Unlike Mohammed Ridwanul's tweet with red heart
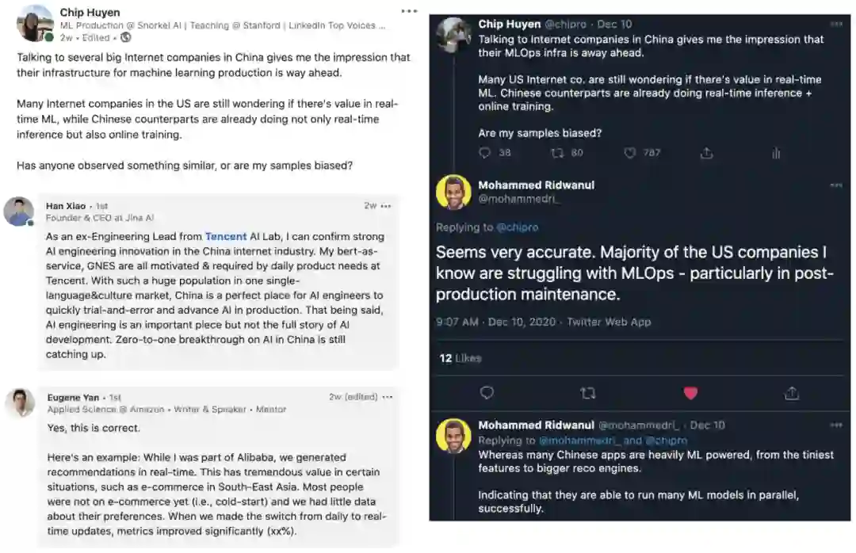This screenshot has width=856, height=553. (x=690, y=393)
